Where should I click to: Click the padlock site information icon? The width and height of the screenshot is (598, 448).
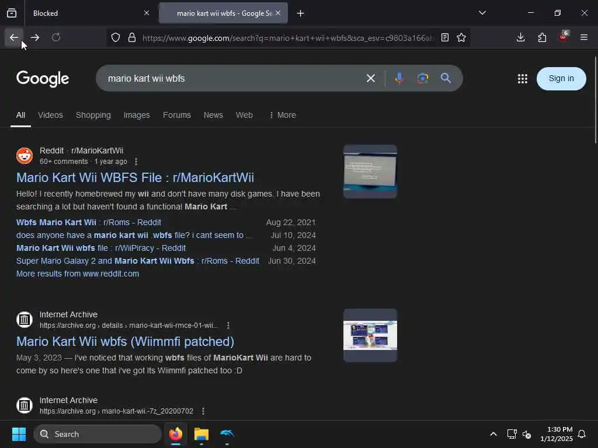tap(132, 37)
